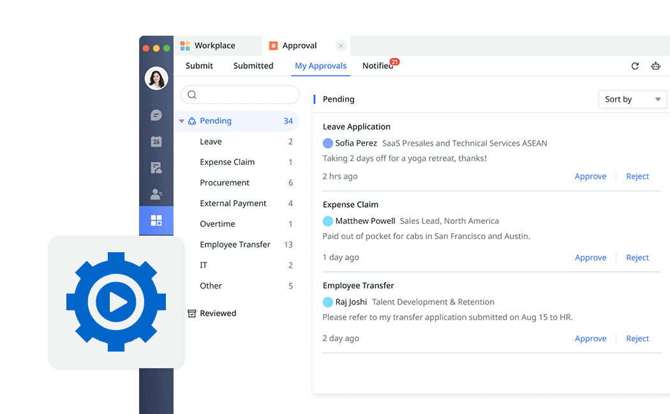The image size is (670, 414).
Task: Open the Submitted tab
Action: click(253, 66)
